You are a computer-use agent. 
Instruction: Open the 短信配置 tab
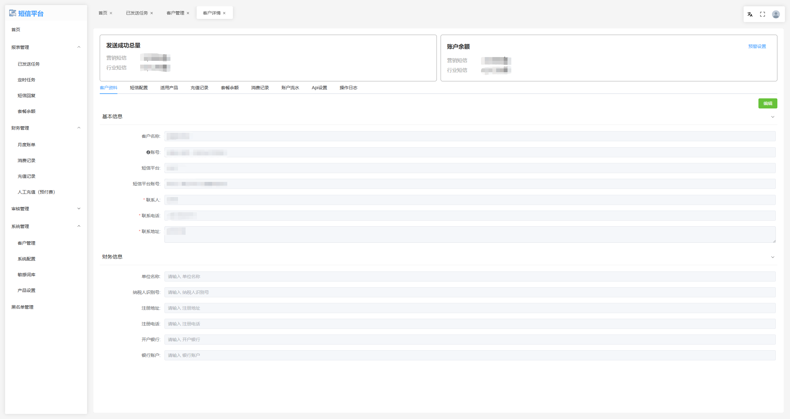[139, 88]
